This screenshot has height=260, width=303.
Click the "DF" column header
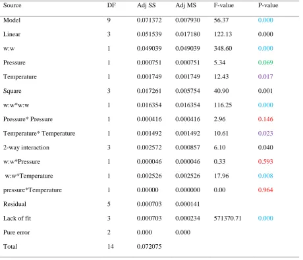click(111, 5)
